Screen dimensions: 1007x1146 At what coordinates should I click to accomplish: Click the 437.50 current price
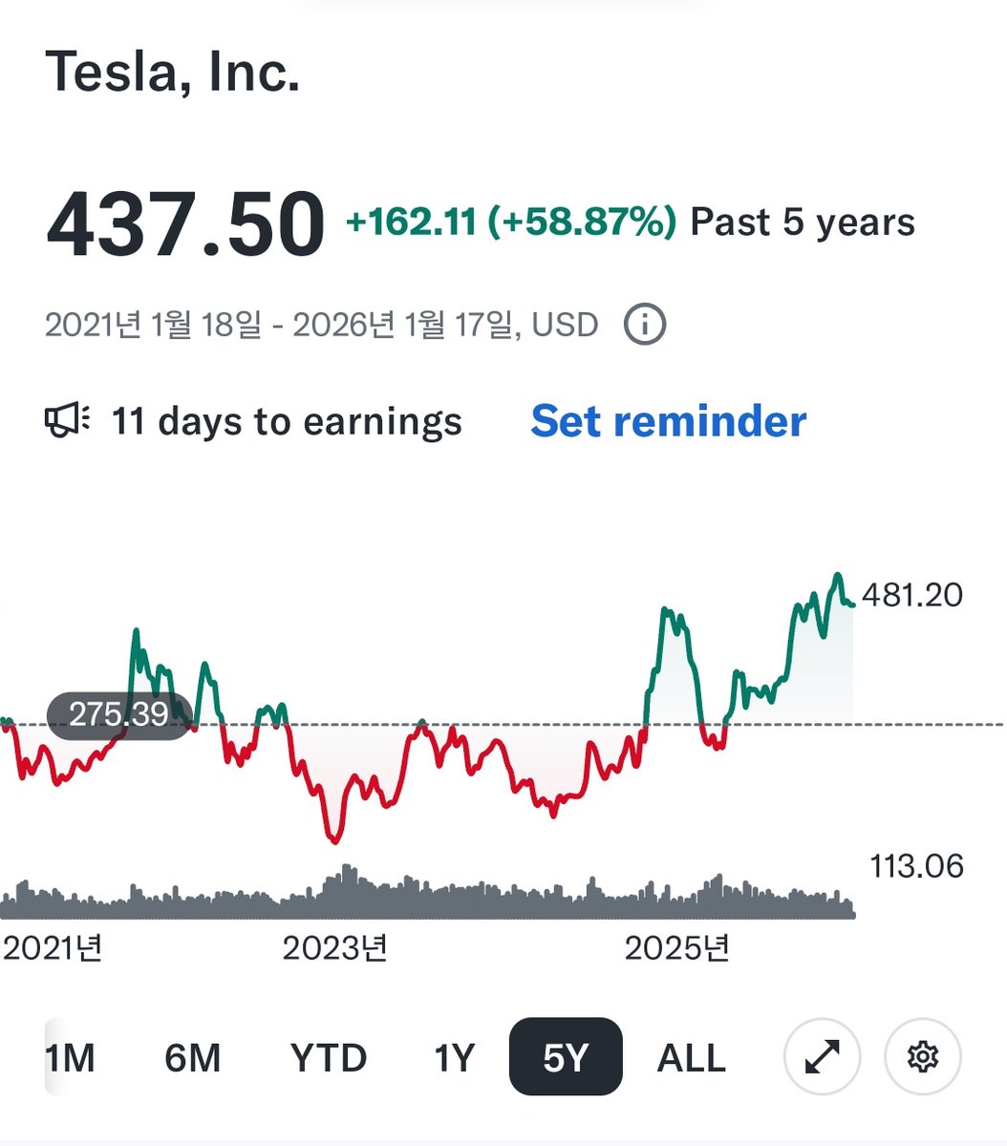click(x=185, y=225)
